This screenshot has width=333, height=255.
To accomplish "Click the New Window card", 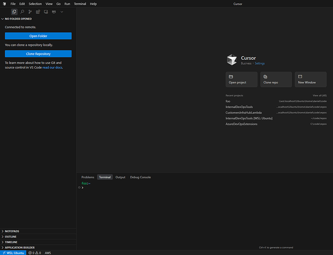I will tap(311, 80).
